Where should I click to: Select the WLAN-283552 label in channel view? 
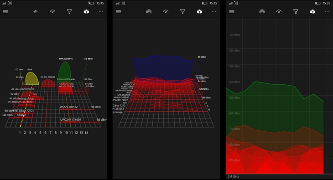click(x=68, y=107)
